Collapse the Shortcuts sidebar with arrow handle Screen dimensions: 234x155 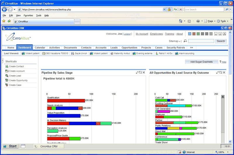pos(3,61)
